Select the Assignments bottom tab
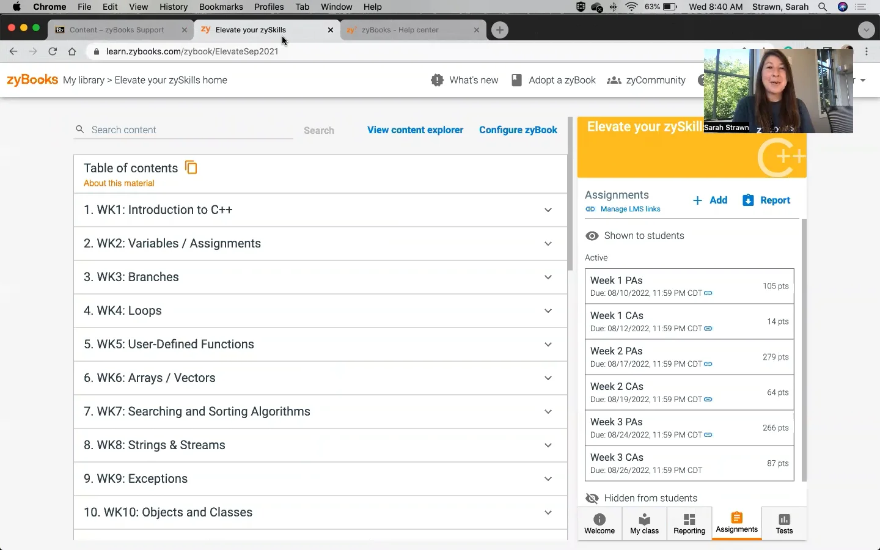The width and height of the screenshot is (880, 550). (x=737, y=523)
